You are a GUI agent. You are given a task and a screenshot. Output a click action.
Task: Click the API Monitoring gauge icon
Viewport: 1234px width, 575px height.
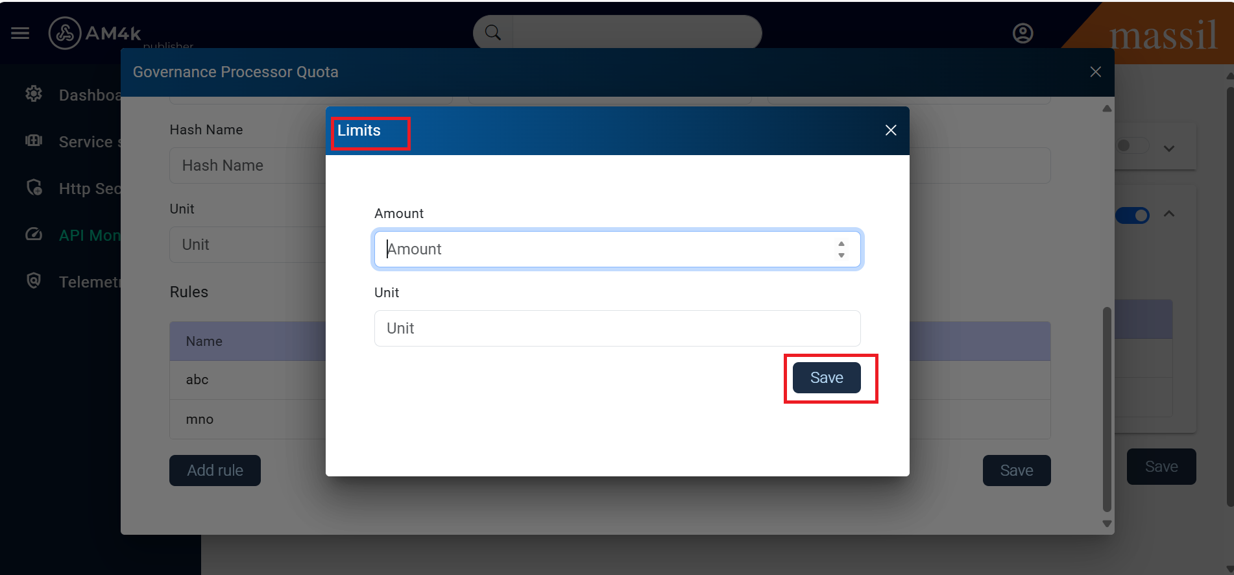(34, 234)
